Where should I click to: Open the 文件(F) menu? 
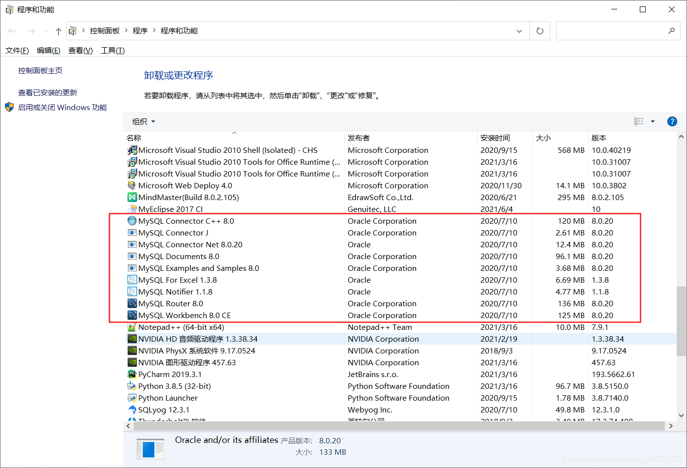pos(17,51)
